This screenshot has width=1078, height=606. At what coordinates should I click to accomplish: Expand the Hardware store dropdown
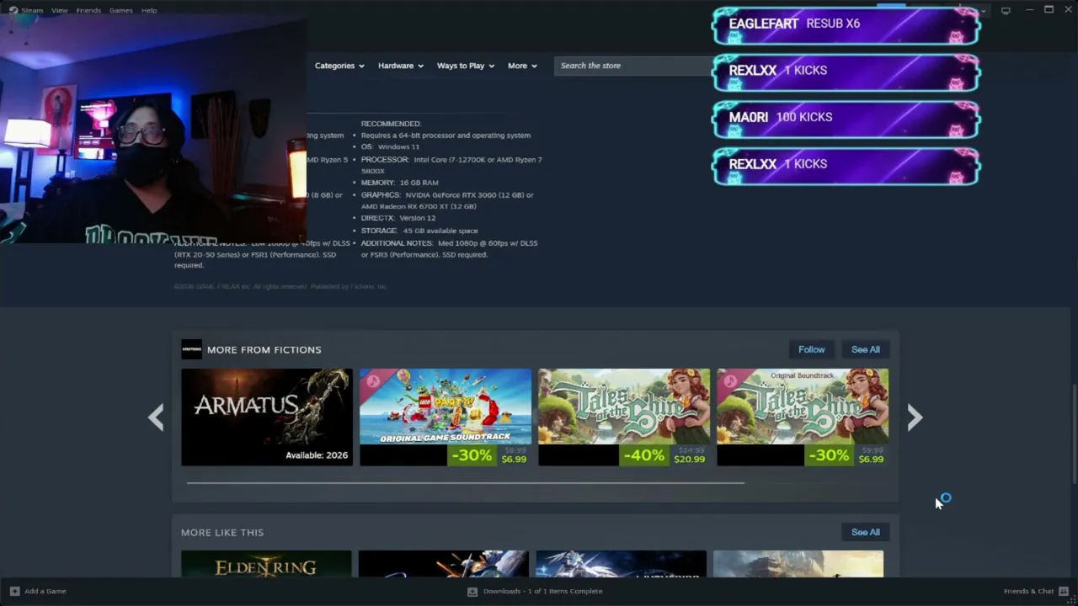tap(400, 66)
